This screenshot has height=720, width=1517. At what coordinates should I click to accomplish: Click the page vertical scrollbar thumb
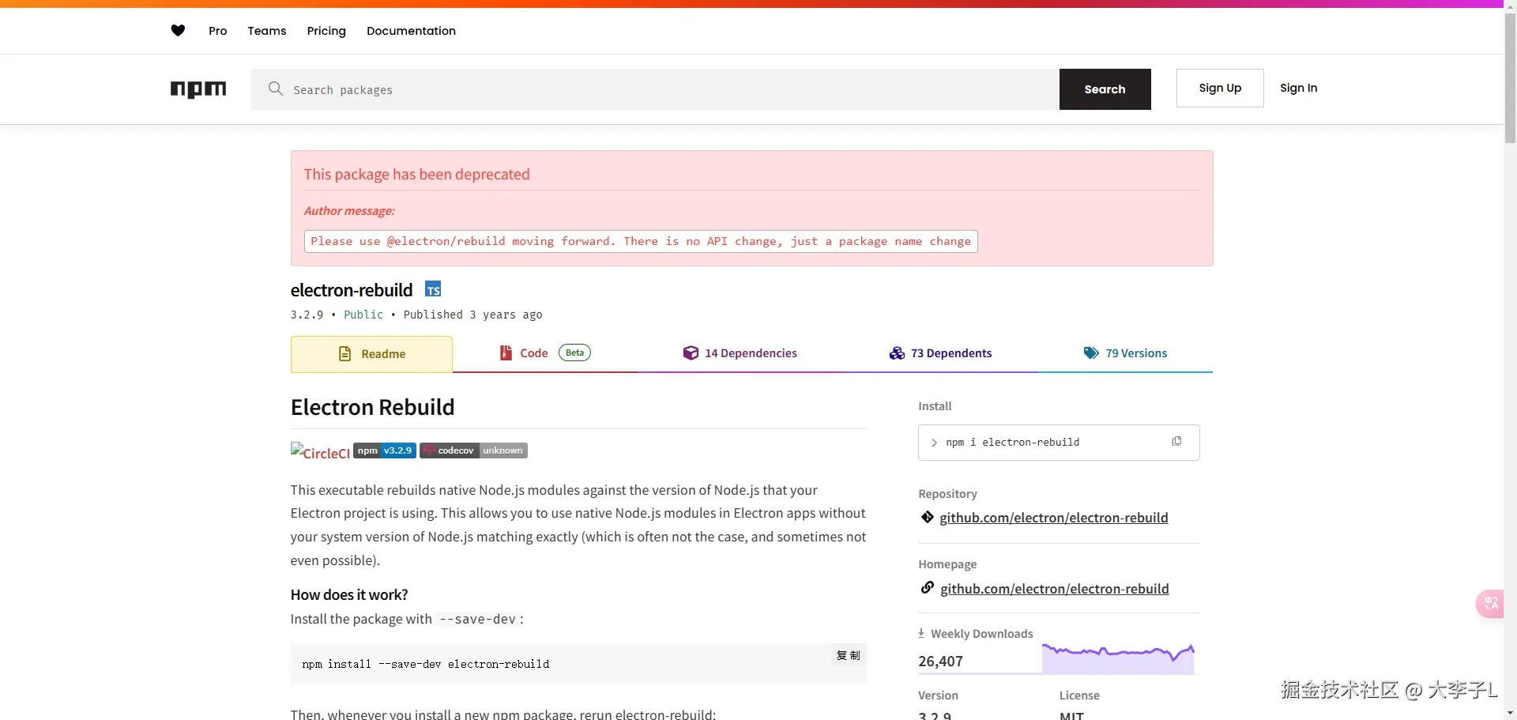(1510, 77)
